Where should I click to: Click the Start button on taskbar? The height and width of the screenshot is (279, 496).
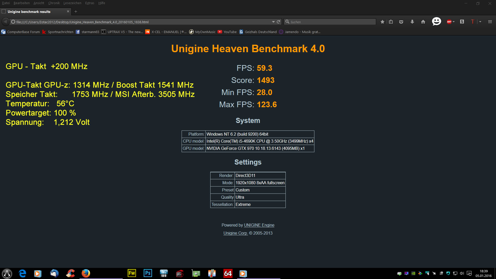coord(7,273)
